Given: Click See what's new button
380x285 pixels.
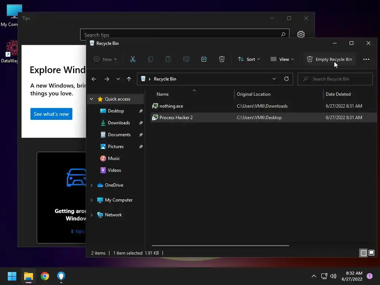Looking at the screenshot, I should 51,114.
